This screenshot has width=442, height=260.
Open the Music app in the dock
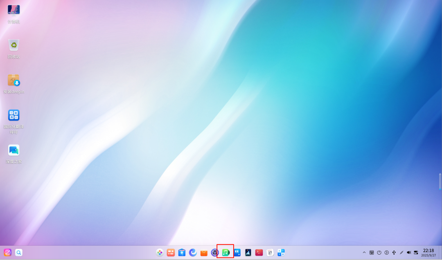[x=226, y=253]
